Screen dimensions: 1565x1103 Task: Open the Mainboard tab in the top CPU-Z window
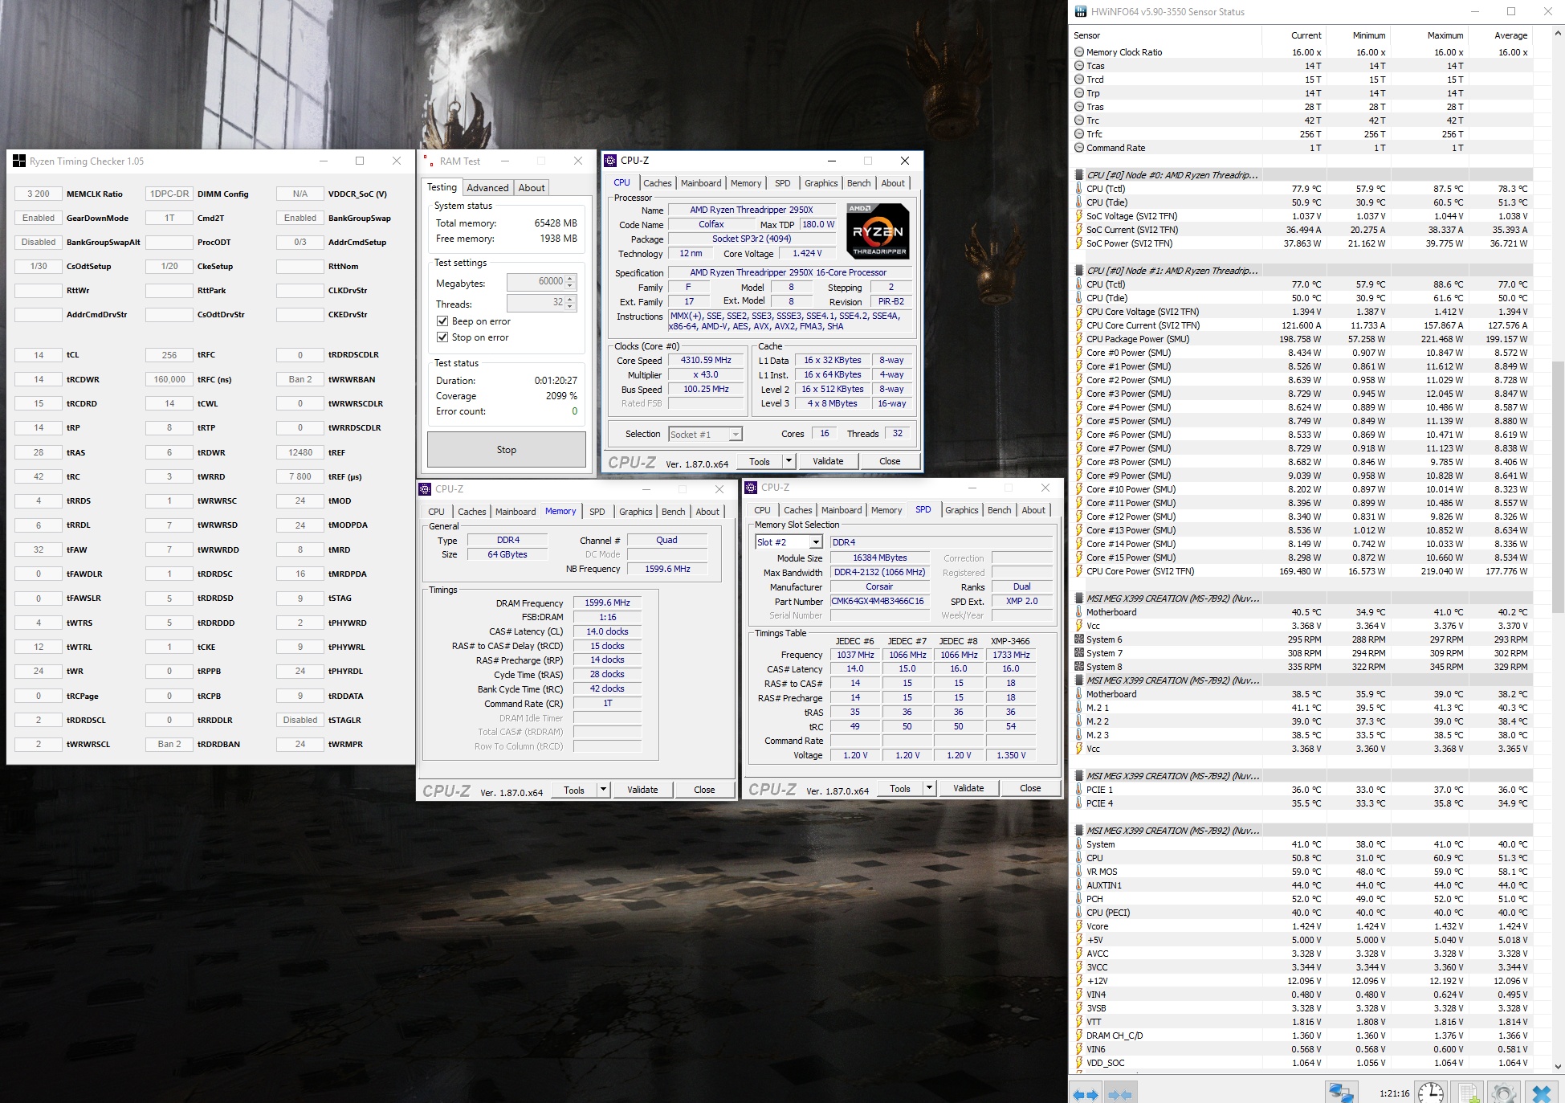coord(701,183)
